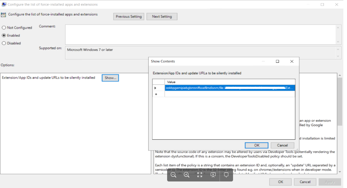Click the comment speech bubble icon
The height and width of the screenshot is (188, 347).
pos(226,175)
